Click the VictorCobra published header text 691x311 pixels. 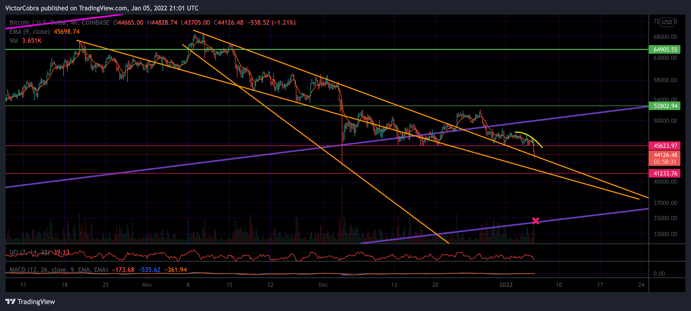[x=102, y=8]
